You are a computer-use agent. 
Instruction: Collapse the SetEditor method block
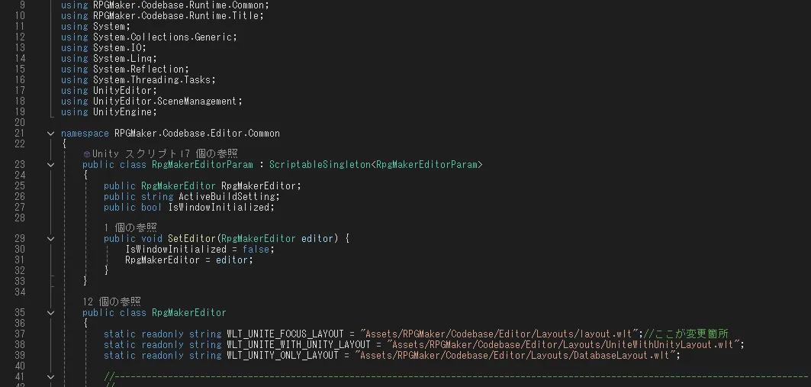point(50,239)
